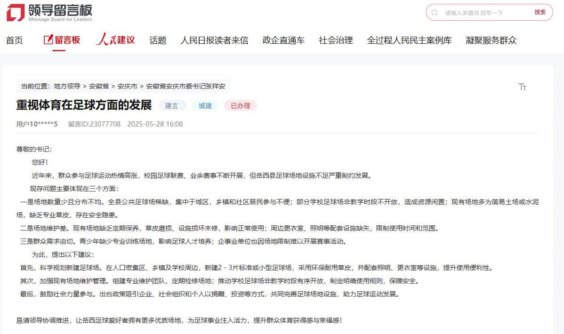Click the line 为此，提出以下建议：

[63, 254]
